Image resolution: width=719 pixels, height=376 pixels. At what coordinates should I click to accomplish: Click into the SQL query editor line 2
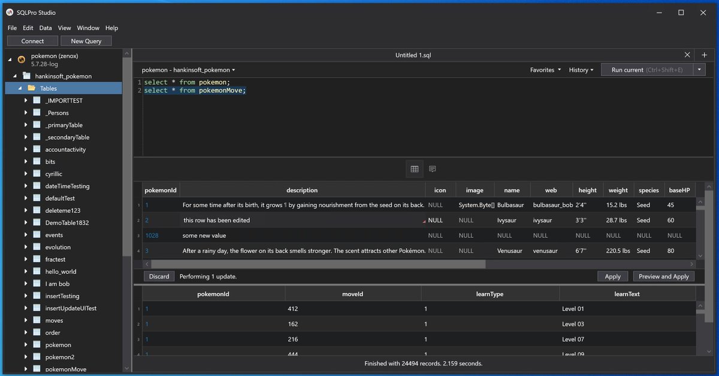coord(195,90)
